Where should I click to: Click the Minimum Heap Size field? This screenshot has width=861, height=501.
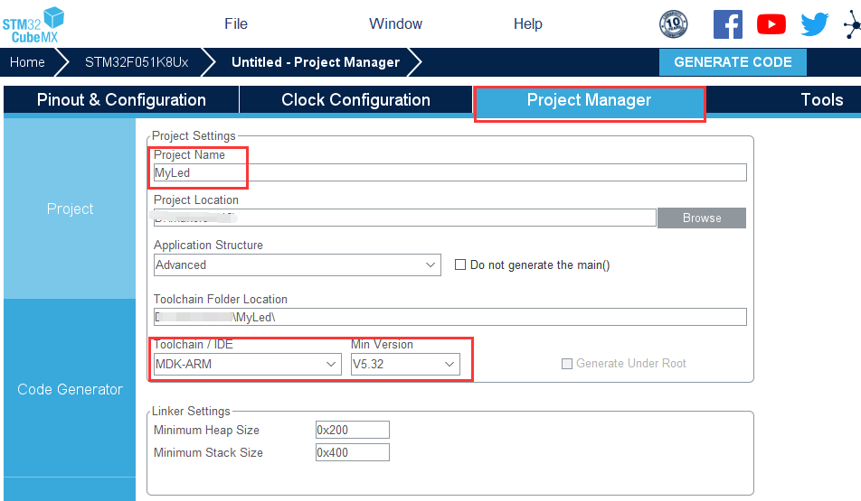point(352,430)
